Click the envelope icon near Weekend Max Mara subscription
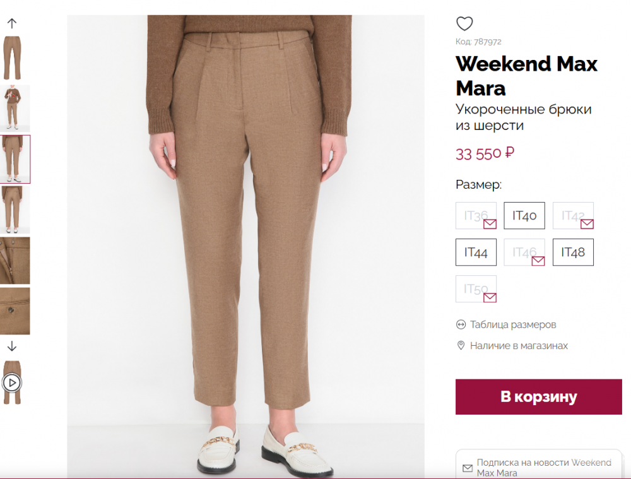631x479 pixels. (x=468, y=468)
